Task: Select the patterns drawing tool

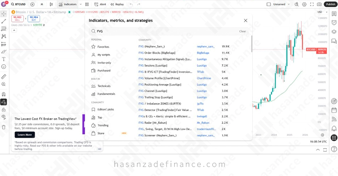Action: click(4, 36)
